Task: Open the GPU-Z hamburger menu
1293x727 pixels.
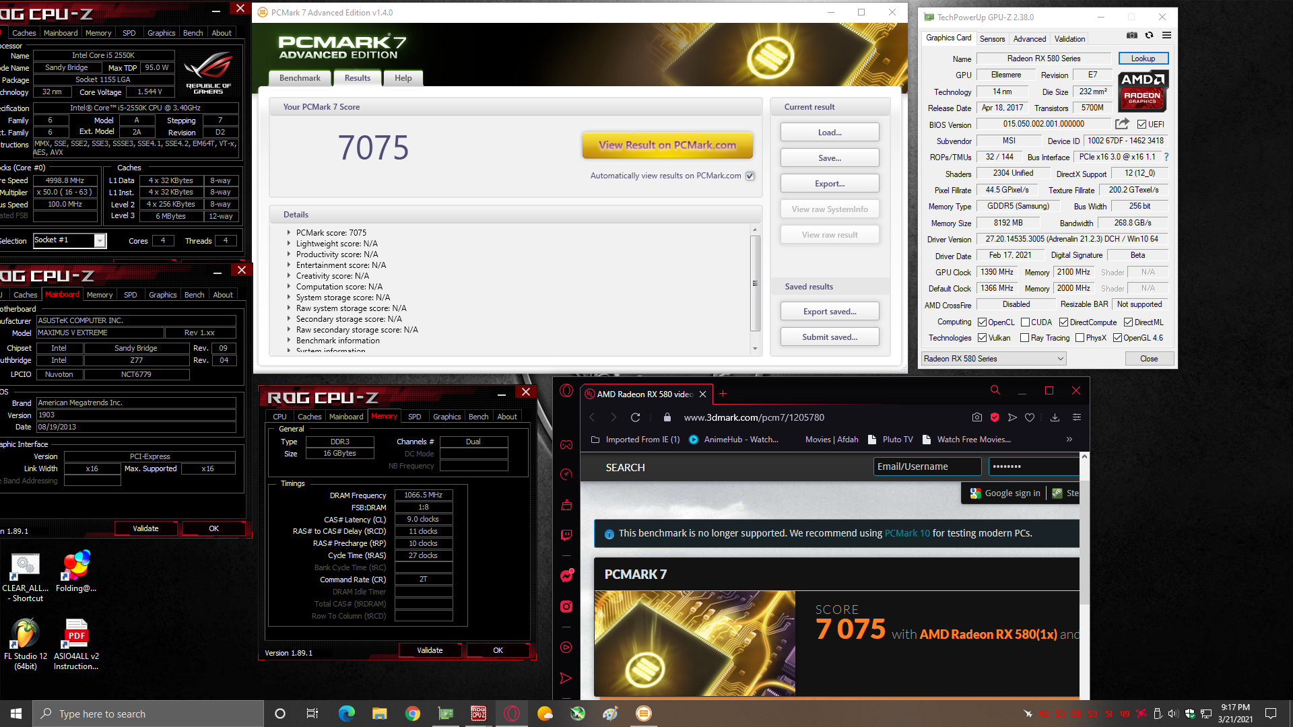Action: pyautogui.click(x=1167, y=36)
